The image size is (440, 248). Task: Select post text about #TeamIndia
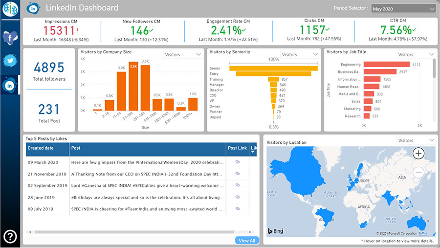[x=147, y=209]
